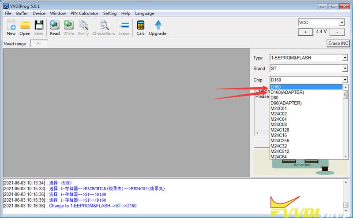353x218 pixels.
Task: Click the All read range button
Action: 39,43
